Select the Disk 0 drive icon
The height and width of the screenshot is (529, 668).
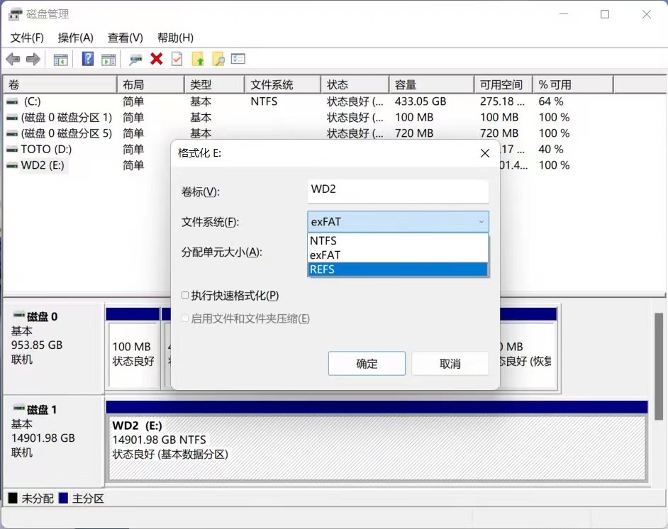(x=18, y=315)
